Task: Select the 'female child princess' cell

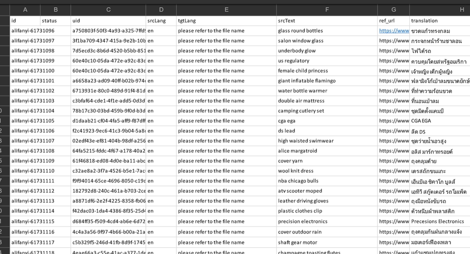Action: click(x=327, y=70)
